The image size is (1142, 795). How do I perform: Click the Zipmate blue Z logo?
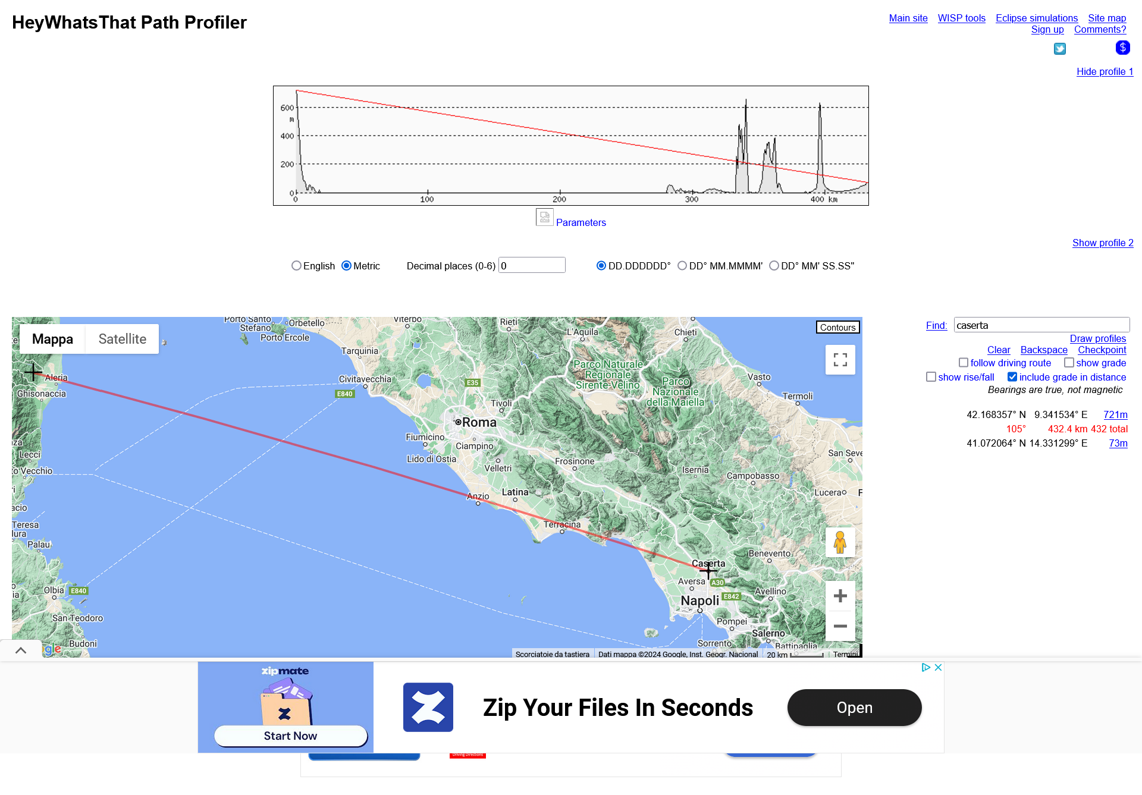428,707
